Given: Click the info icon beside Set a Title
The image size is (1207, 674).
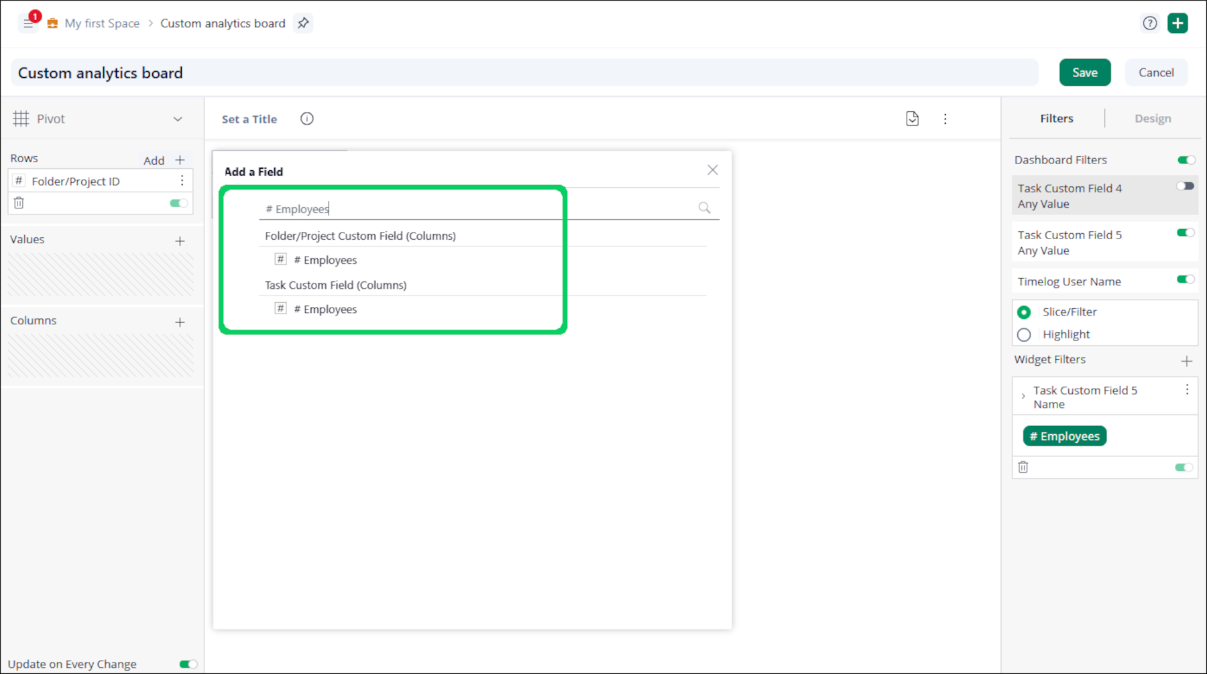Looking at the screenshot, I should point(307,119).
